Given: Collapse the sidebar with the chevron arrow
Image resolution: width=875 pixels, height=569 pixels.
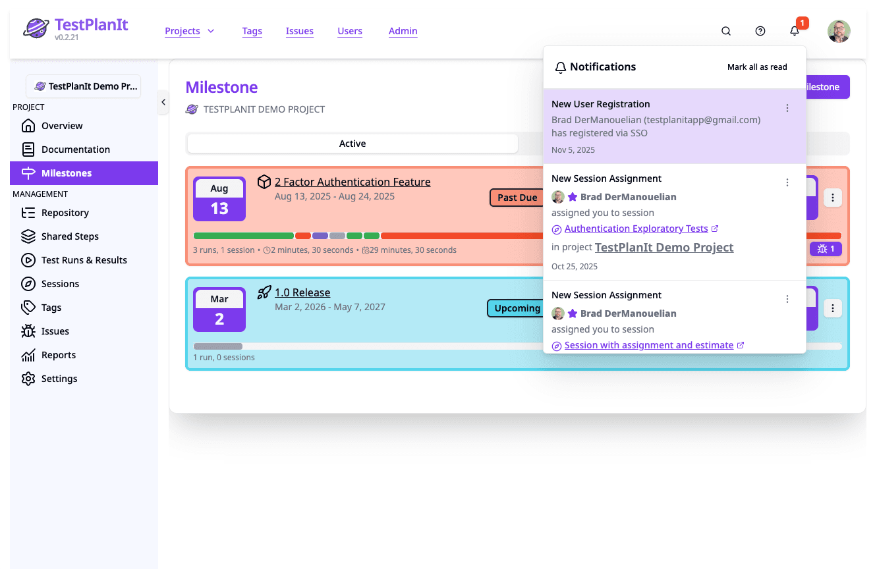Looking at the screenshot, I should pyautogui.click(x=163, y=102).
